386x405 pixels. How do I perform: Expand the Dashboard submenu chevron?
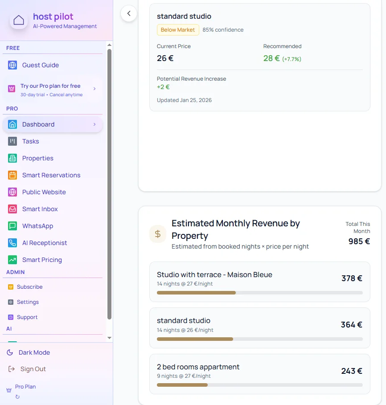click(94, 125)
